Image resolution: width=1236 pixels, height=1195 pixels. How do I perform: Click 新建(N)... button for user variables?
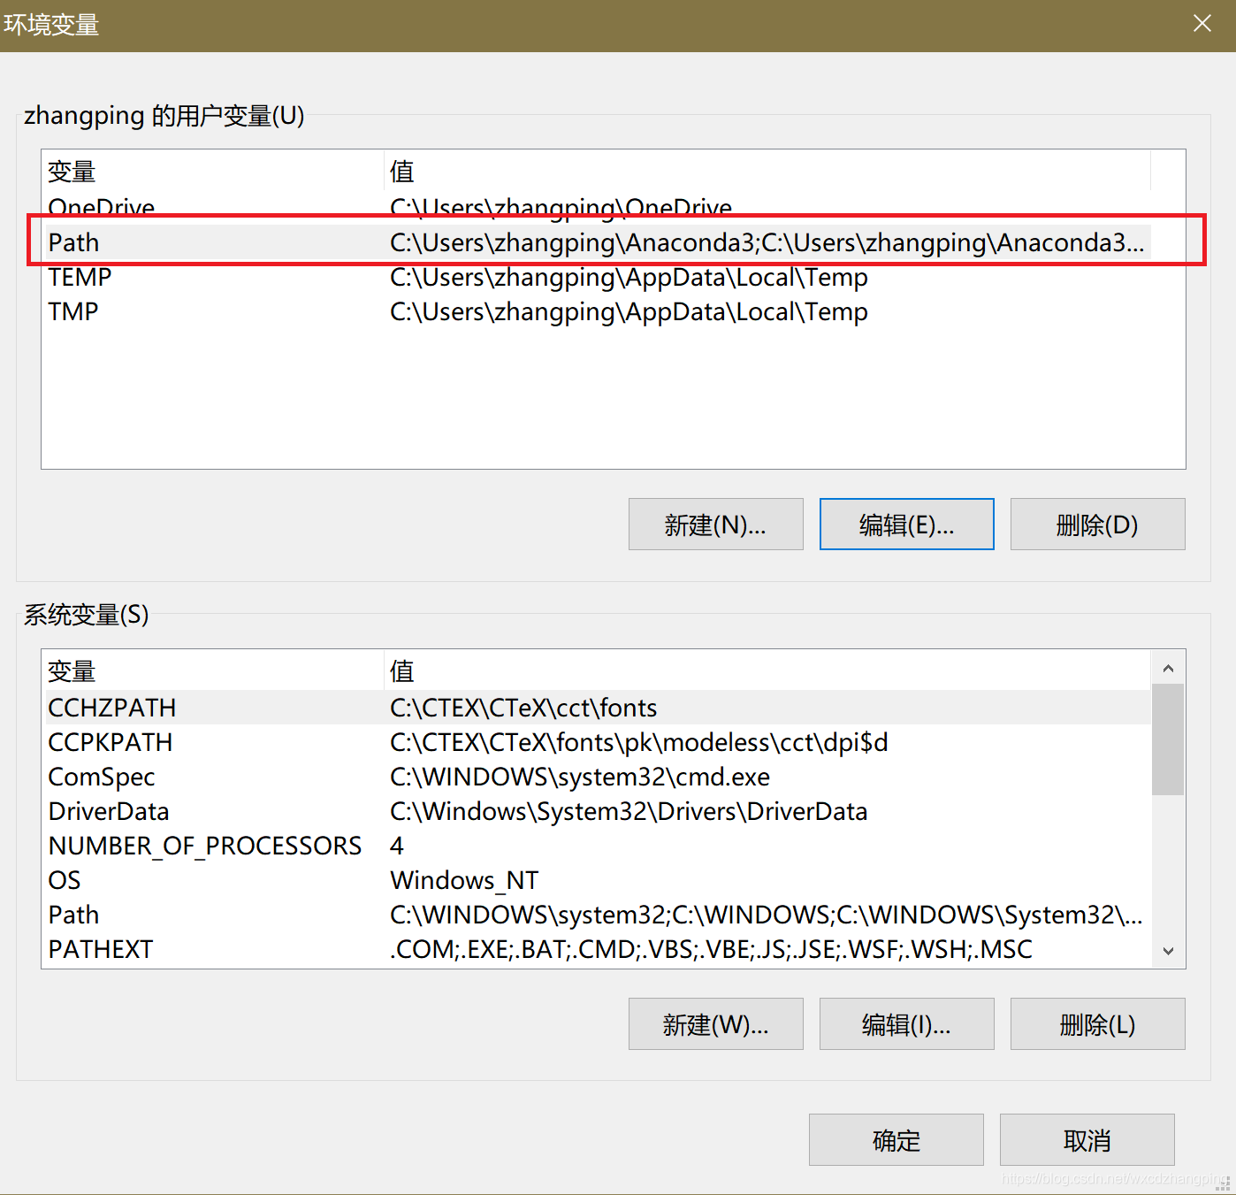click(716, 525)
